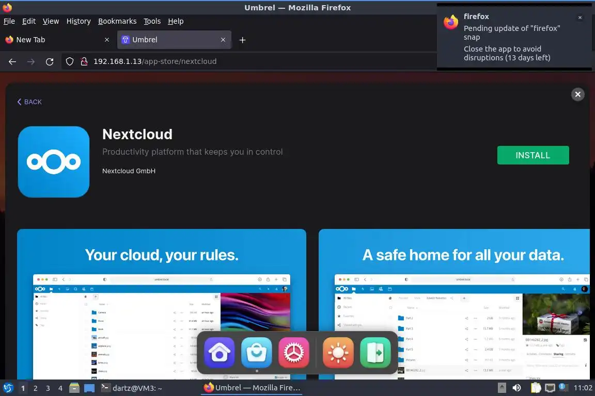This screenshot has height=396, width=595.
Task: Click the network monitor tray icon
Action: click(550, 388)
